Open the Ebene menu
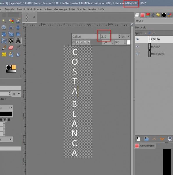 (x=38, y=9)
